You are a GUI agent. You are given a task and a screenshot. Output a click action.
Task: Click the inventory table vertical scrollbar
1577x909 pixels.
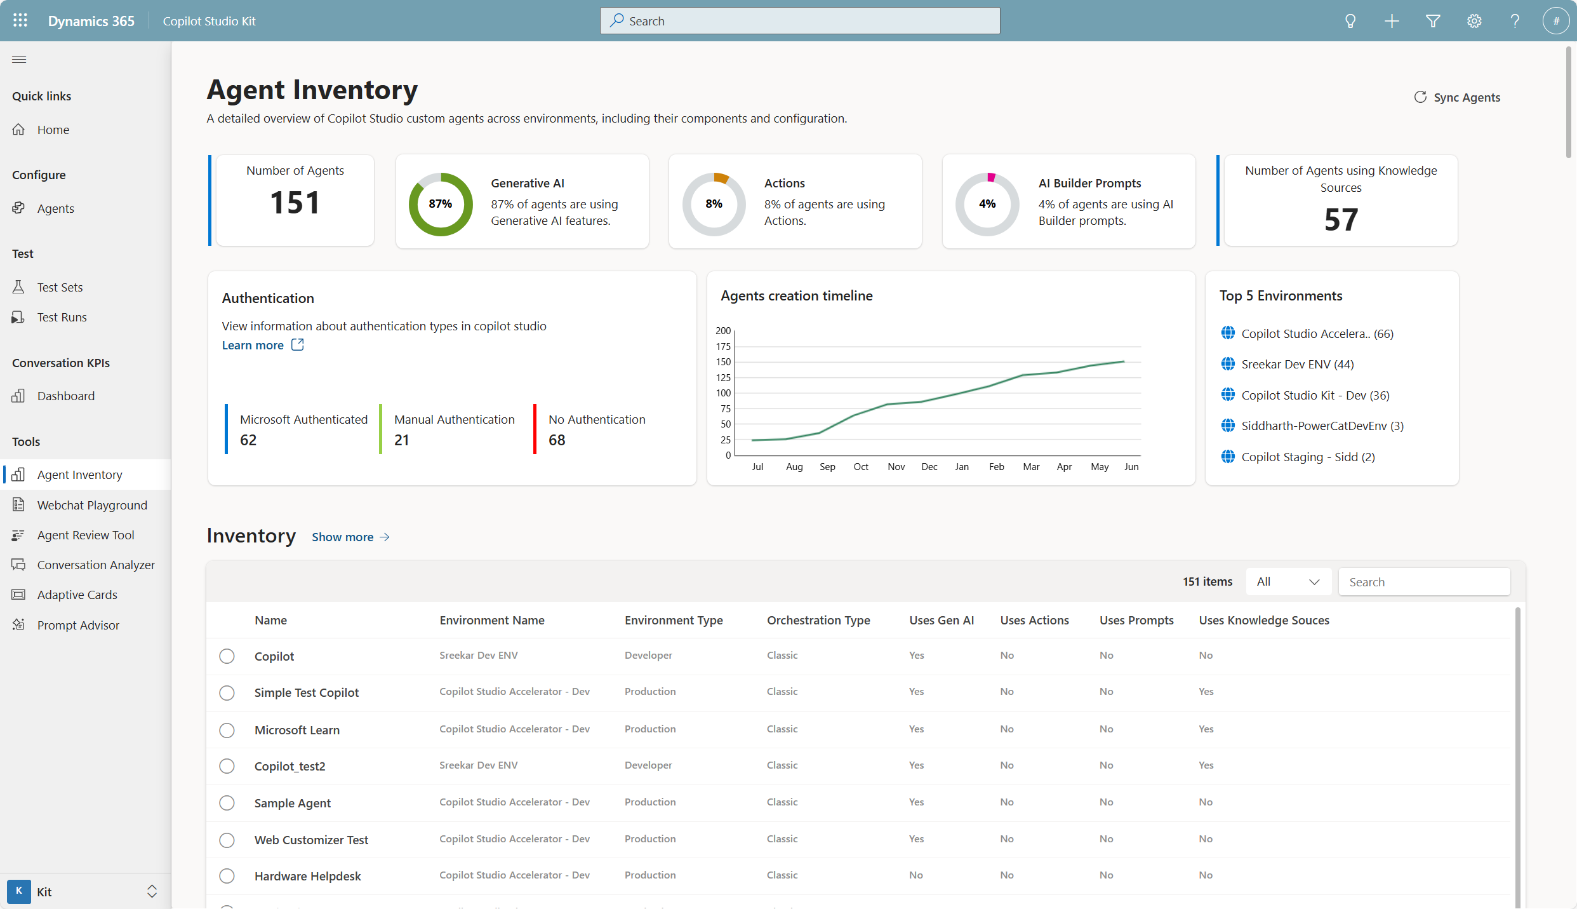(1518, 756)
